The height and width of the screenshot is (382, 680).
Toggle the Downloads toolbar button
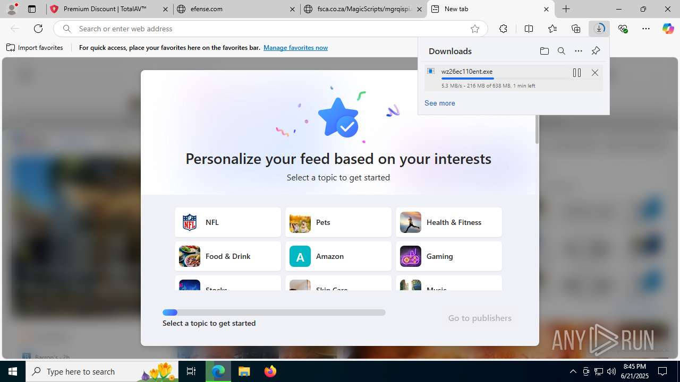point(599,29)
